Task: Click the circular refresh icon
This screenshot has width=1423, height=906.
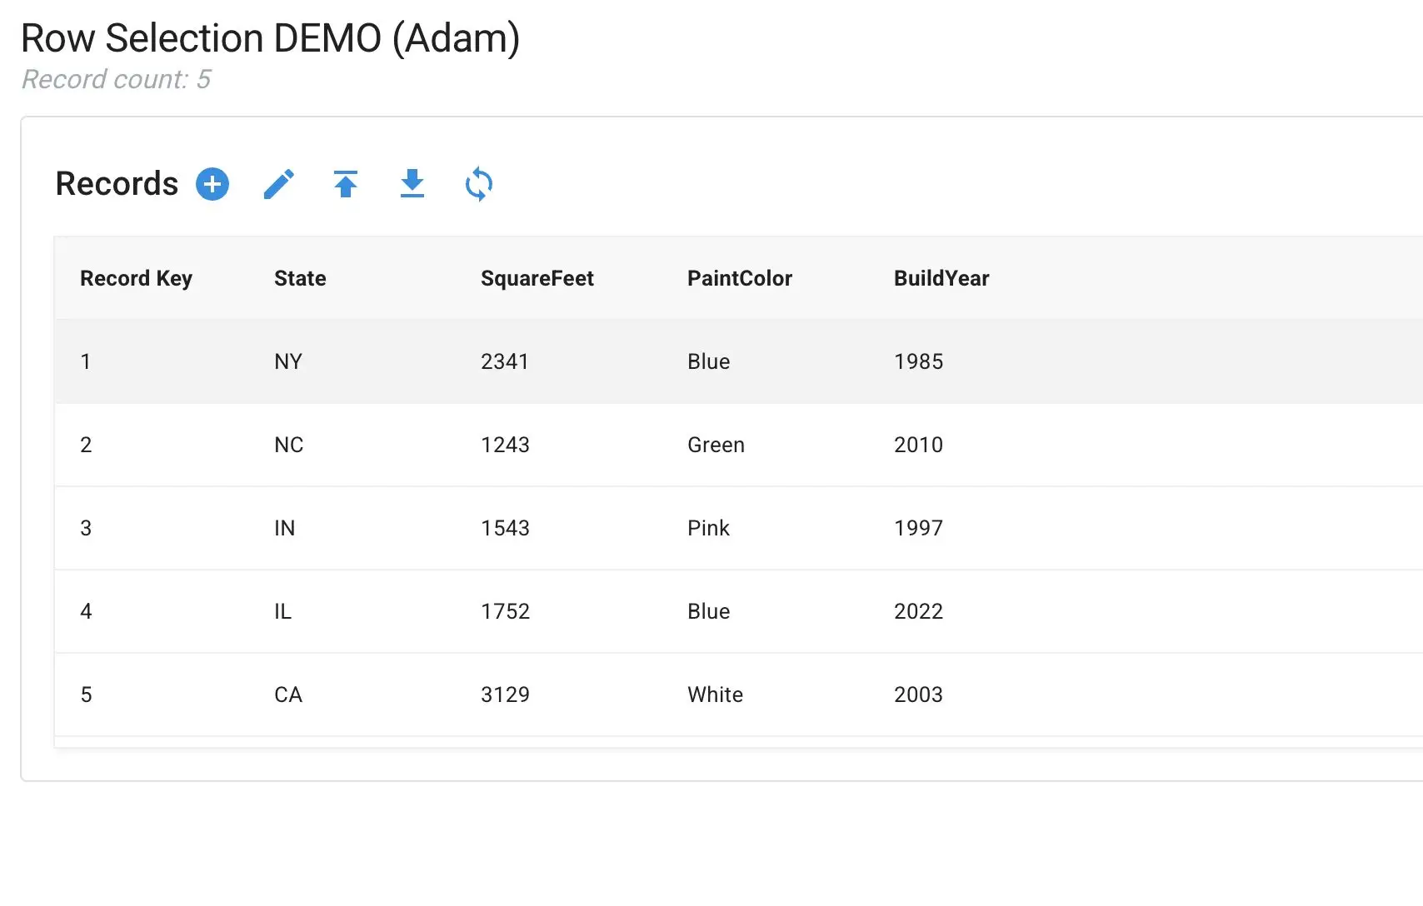Action: click(479, 184)
